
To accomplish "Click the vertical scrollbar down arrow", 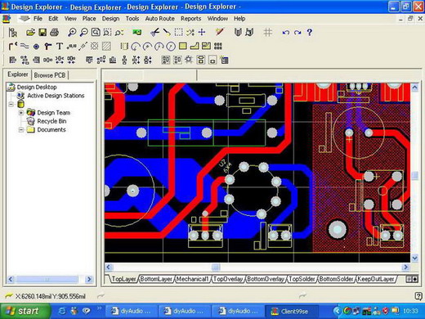I will (x=414, y=258).
